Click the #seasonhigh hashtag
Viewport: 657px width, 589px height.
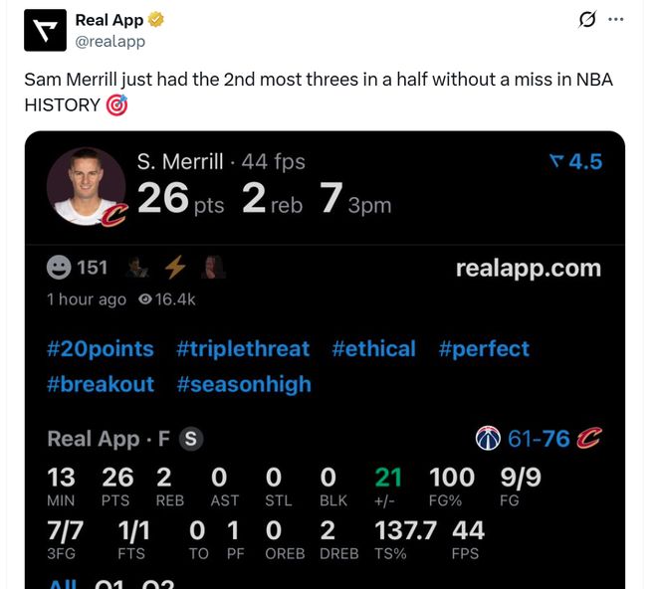[x=244, y=384]
